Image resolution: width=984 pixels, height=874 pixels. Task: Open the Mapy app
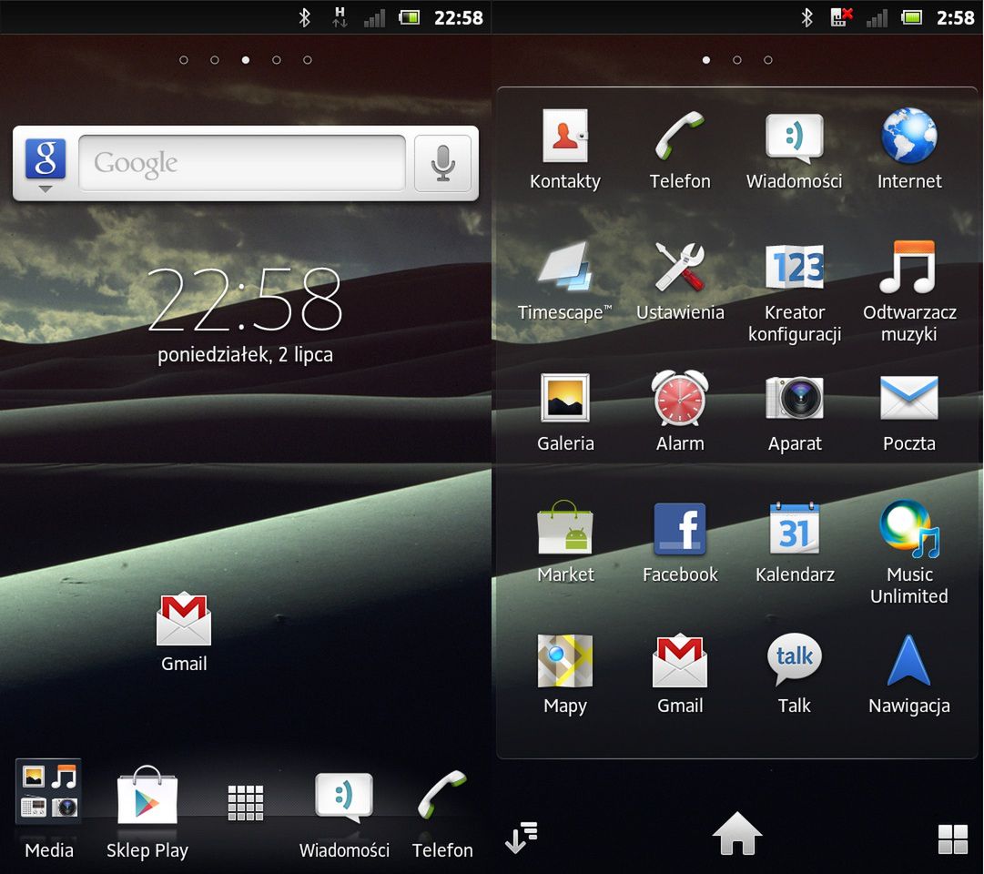[x=564, y=675]
